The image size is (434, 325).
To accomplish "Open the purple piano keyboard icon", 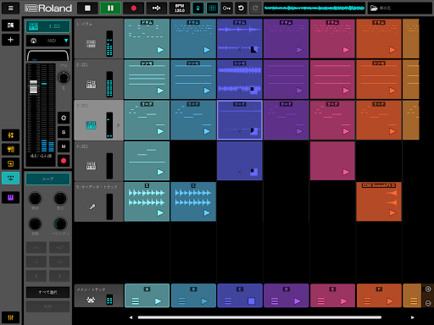I will (x=10, y=197).
